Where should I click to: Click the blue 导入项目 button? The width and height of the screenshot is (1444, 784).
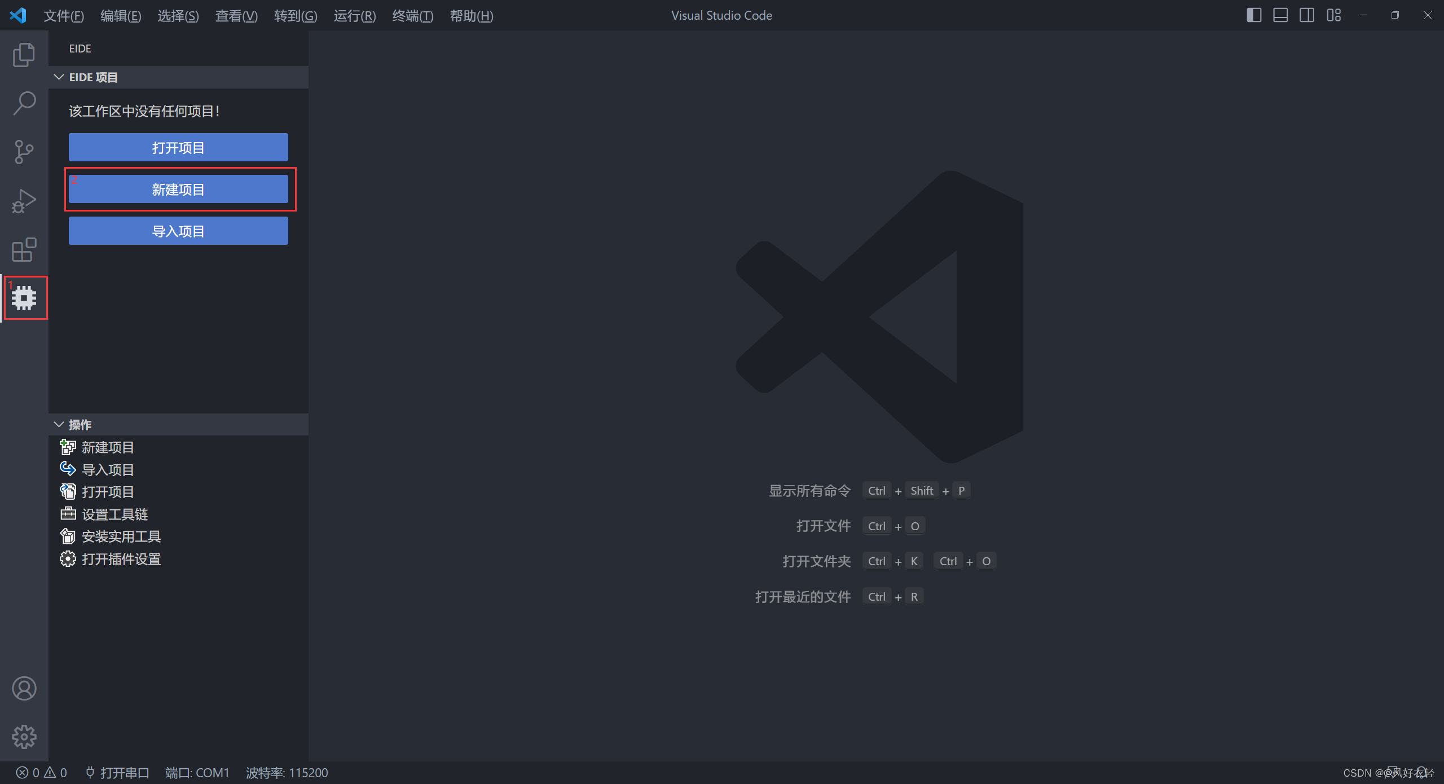point(178,231)
